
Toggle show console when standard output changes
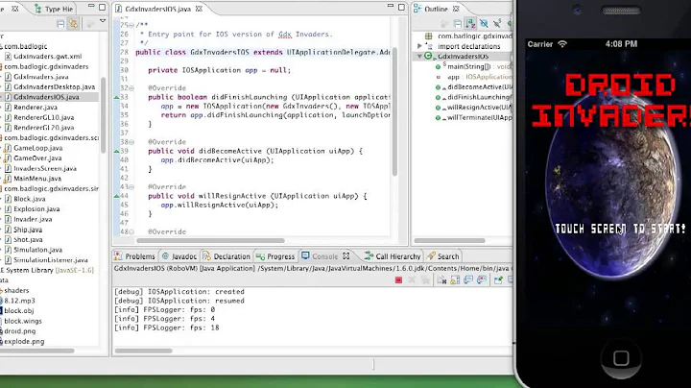(x=468, y=280)
